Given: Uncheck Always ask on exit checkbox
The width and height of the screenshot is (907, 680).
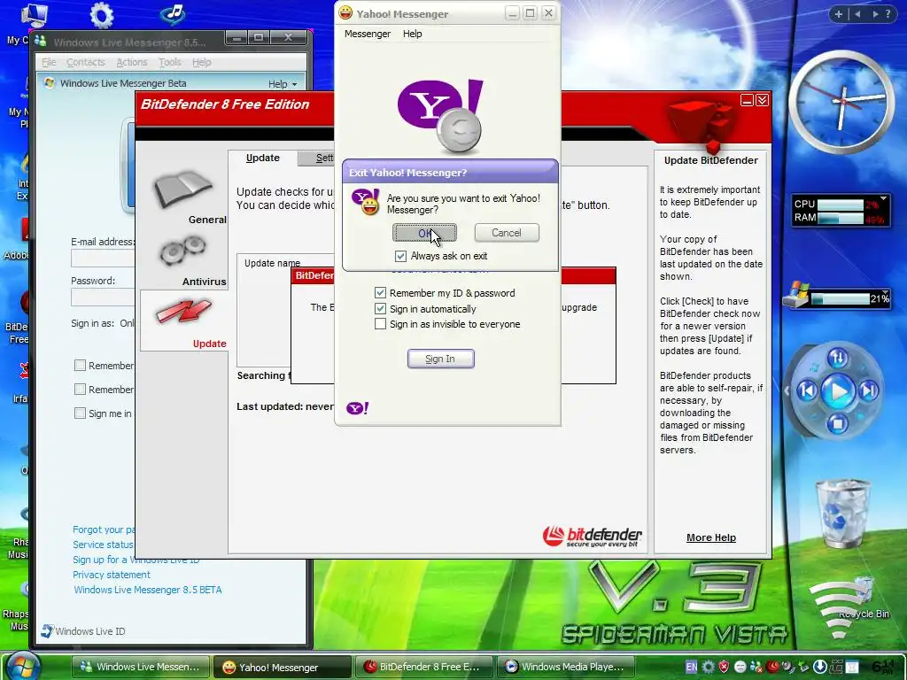Looking at the screenshot, I should tap(400, 256).
